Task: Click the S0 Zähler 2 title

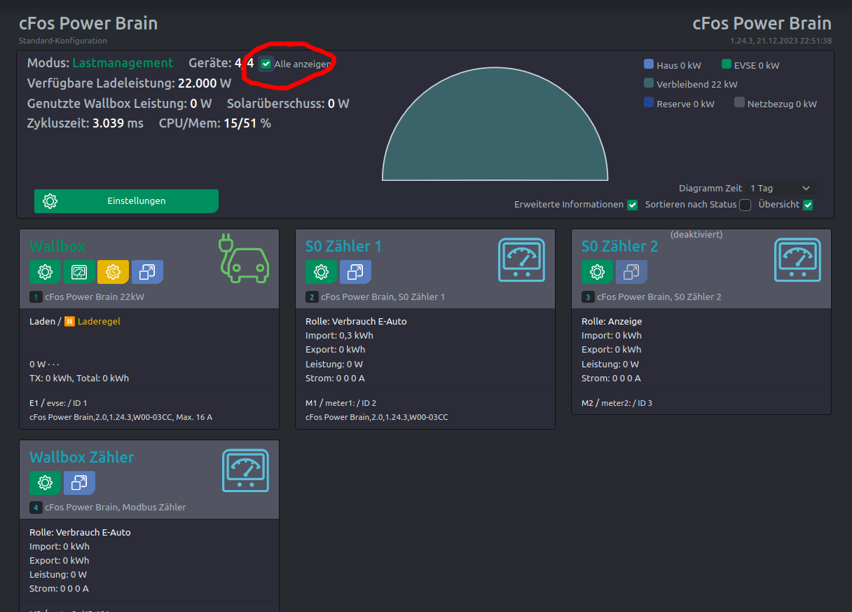Action: (620, 246)
